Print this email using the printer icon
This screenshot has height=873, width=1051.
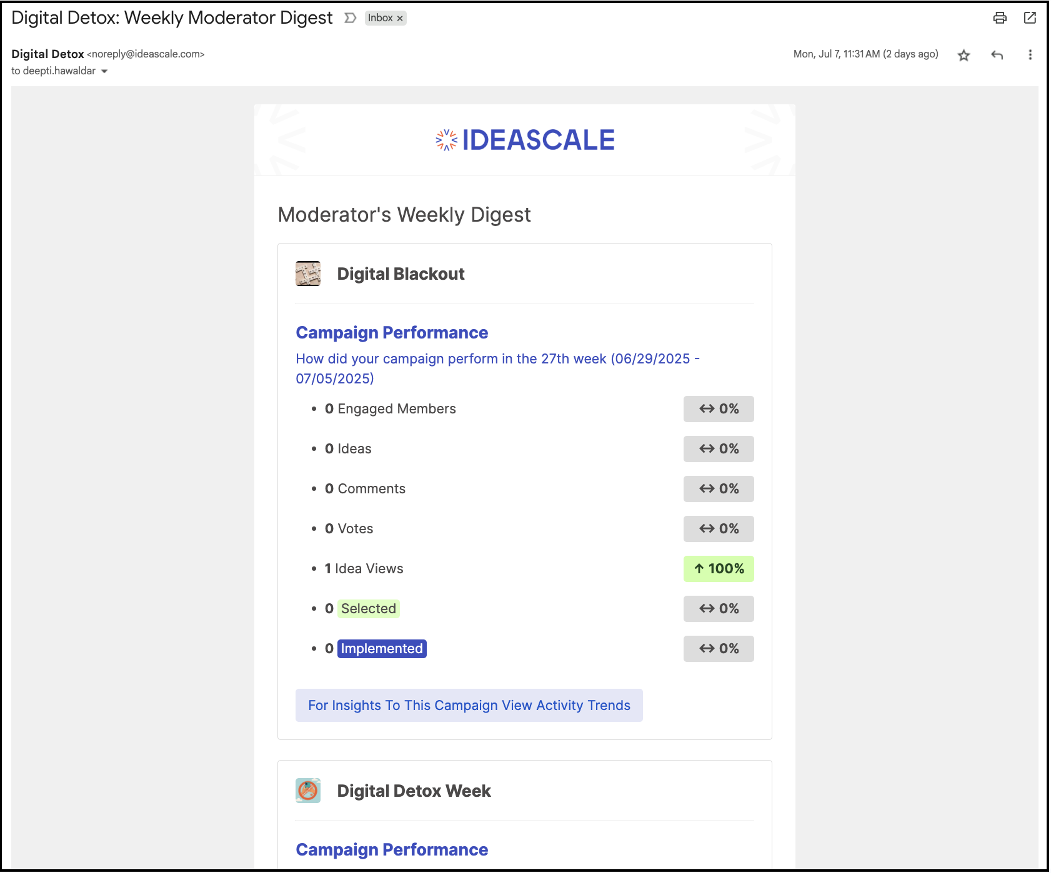point(1000,17)
